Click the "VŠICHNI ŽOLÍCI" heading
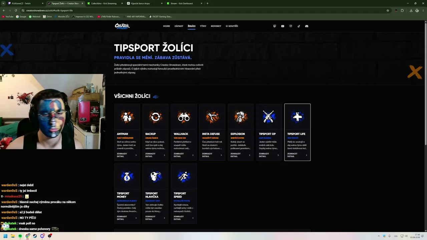This screenshot has width=427, height=240. pyautogui.click(x=132, y=96)
